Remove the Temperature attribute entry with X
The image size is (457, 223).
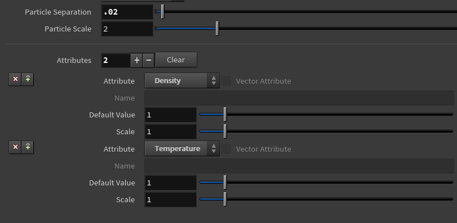pyautogui.click(x=15, y=147)
